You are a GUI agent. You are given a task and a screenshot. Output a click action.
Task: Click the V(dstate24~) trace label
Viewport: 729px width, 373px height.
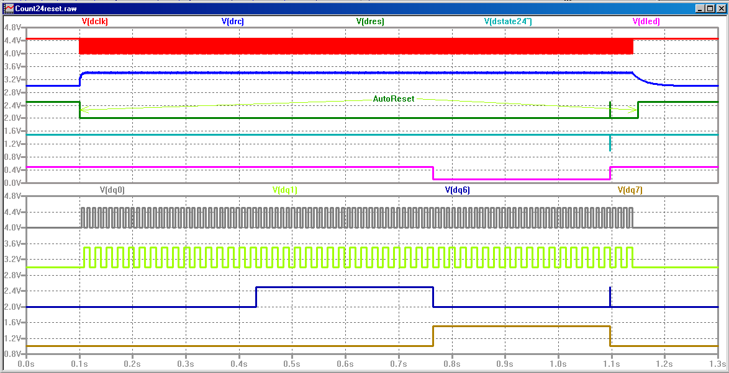(x=508, y=21)
